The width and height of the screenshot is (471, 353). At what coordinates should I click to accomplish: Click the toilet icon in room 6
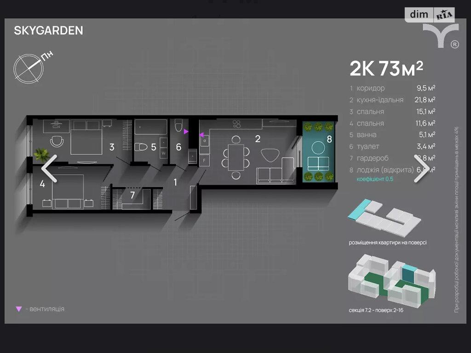pos(179,125)
